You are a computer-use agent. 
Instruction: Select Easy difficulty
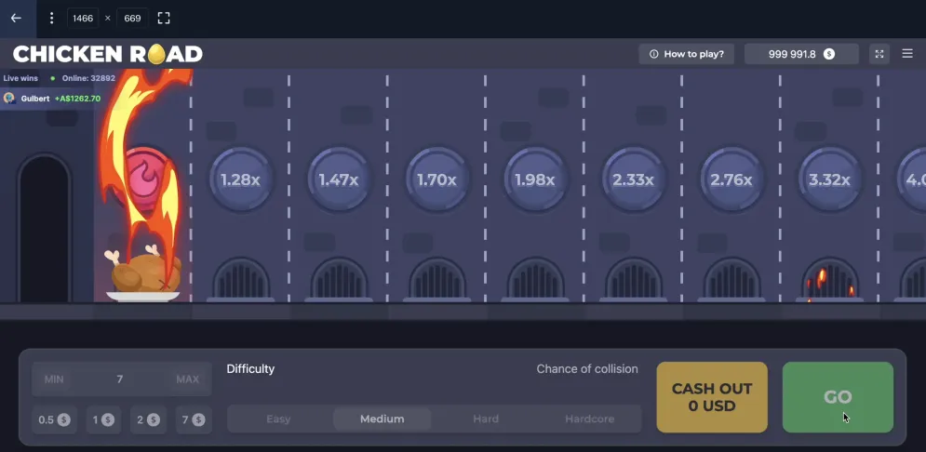click(278, 419)
